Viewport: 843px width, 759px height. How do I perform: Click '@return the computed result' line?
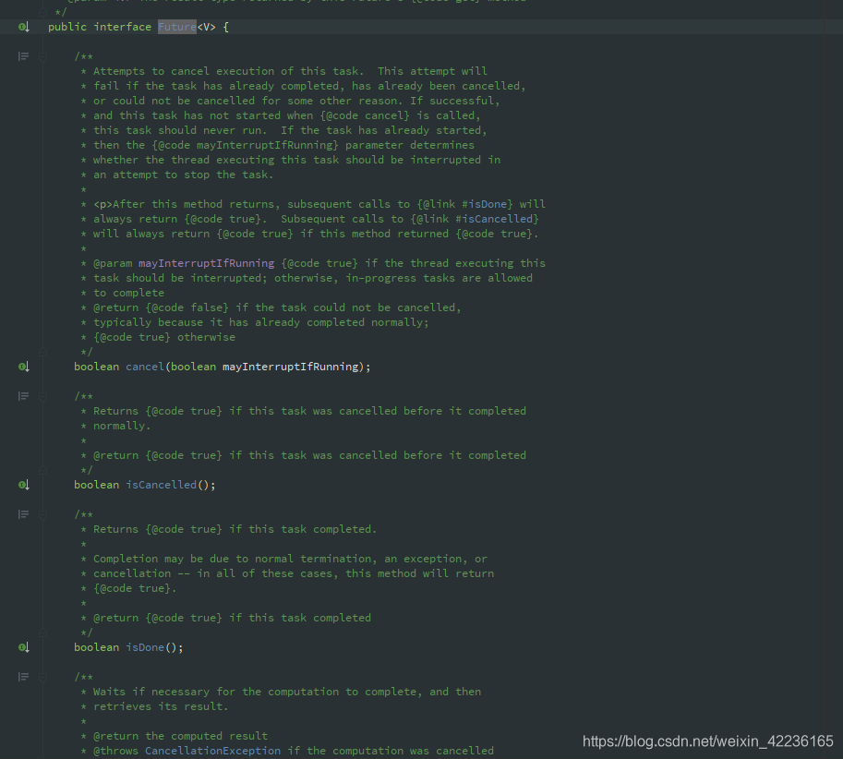pos(180,736)
